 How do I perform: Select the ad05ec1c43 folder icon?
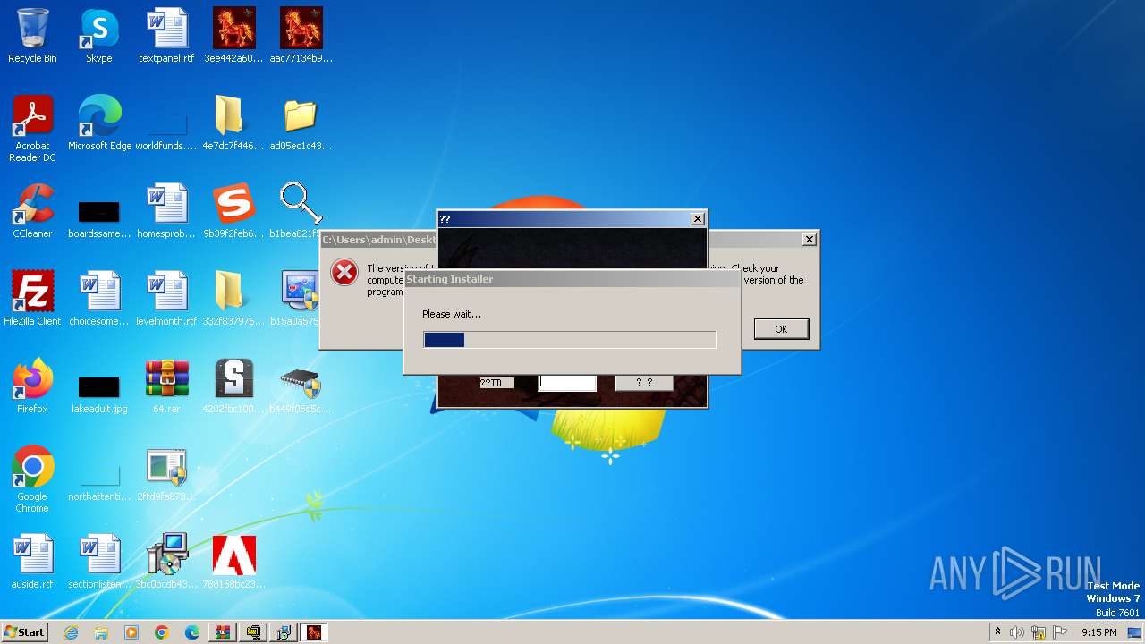tap(301, 123)
